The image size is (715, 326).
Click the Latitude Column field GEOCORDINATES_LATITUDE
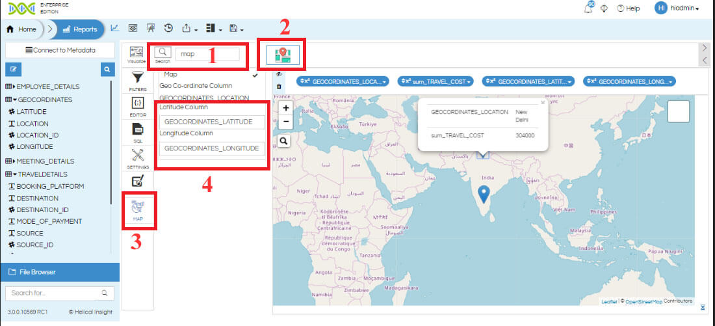212,122
